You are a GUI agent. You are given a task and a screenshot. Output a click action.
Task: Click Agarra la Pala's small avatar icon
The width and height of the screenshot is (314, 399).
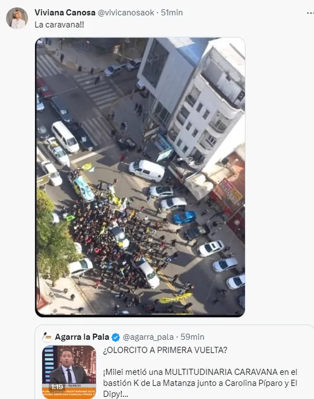47,337
